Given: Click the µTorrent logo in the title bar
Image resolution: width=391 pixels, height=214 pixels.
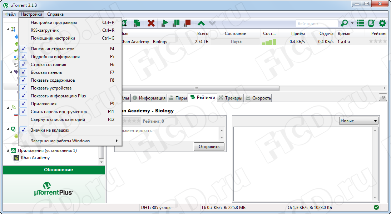Looking at the screenshot, I should (6, 5).
